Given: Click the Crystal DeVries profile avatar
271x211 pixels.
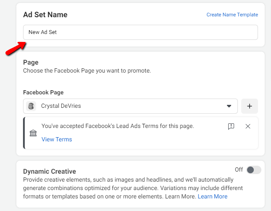Looking at the screenshot, I should 31,106.
